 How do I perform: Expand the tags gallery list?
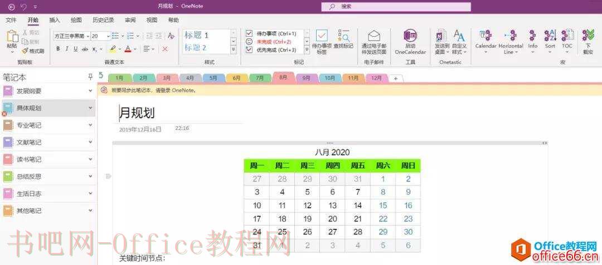tap(307, 49)
